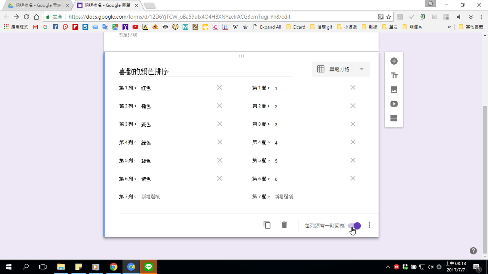Open Expand All bookmark
This screenshot has width=488, height=274.
click(267, 27)
